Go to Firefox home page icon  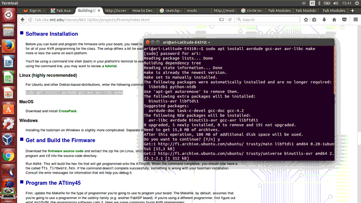point(334,20)
